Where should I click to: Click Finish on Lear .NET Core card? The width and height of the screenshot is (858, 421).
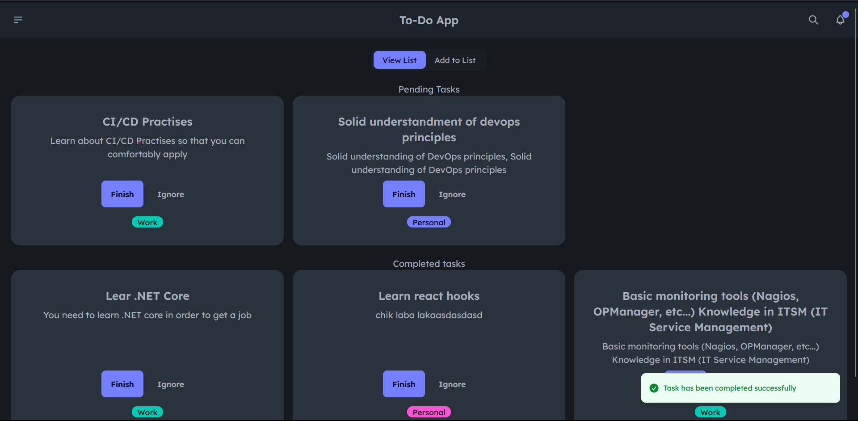[122, 384]
